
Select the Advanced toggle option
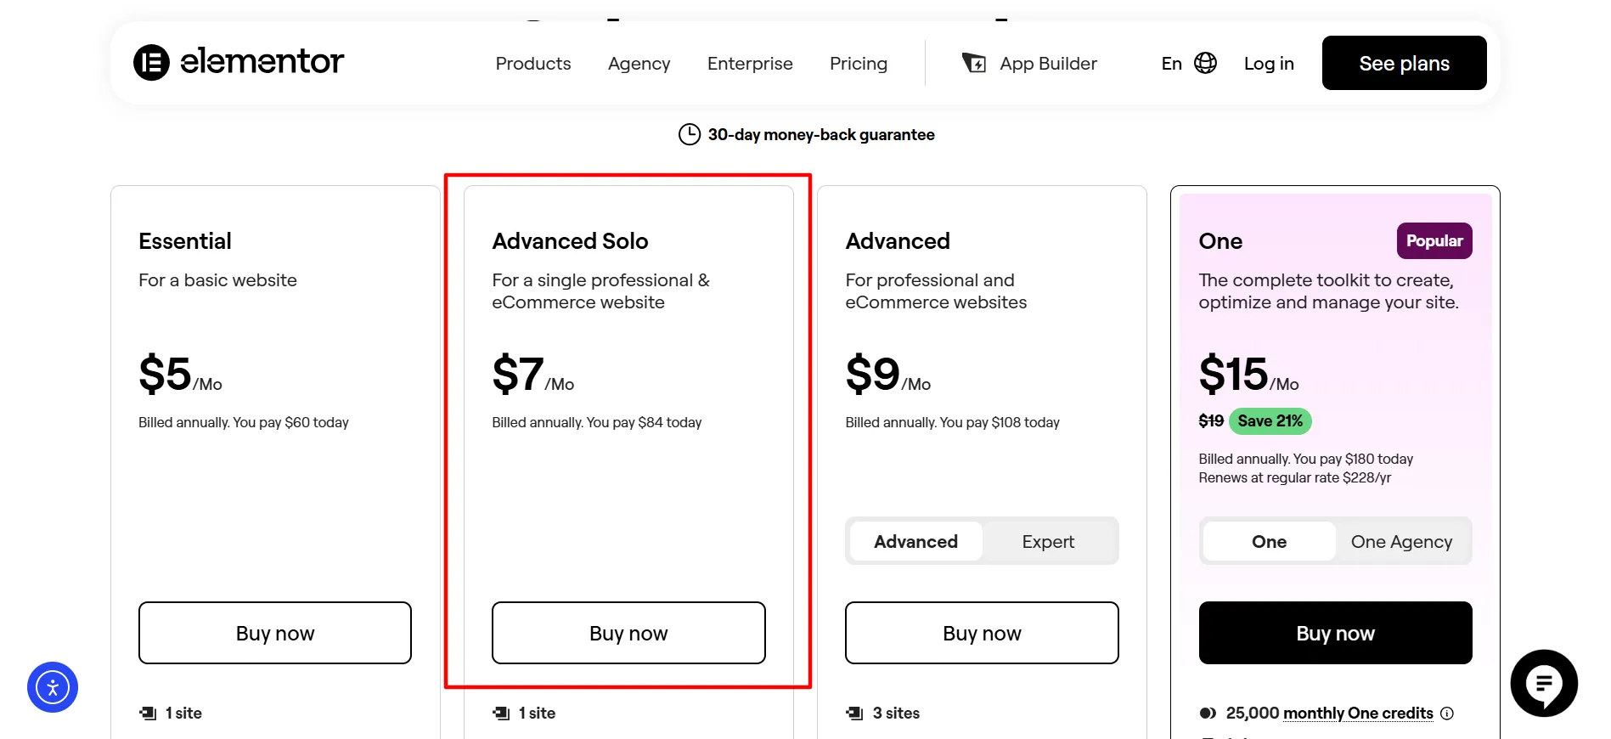click(915, 542)
